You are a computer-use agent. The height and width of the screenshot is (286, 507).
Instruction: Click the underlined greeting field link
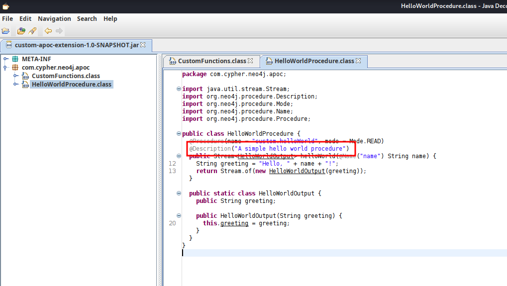tap(234, 223)
